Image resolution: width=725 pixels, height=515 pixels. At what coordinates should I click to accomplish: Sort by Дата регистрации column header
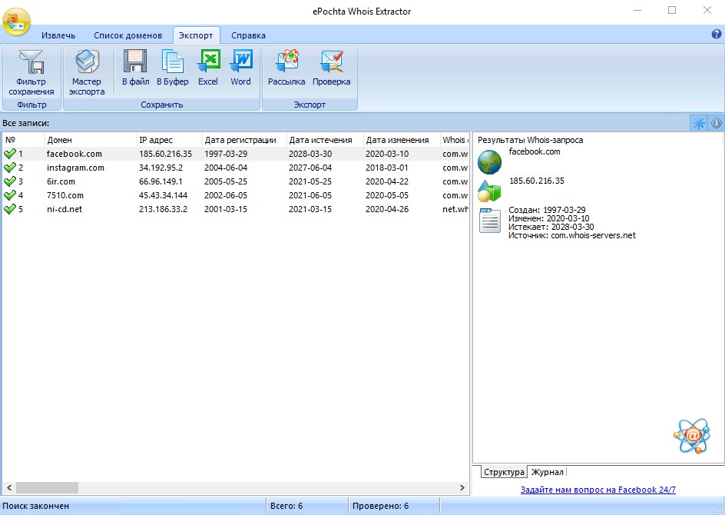(x=244, y=140)
